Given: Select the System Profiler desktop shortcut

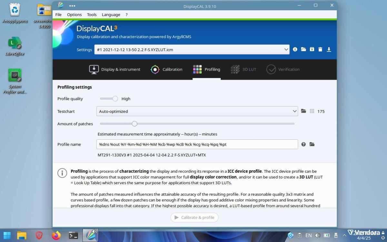Looking at the screenshot, I should 15,81.
